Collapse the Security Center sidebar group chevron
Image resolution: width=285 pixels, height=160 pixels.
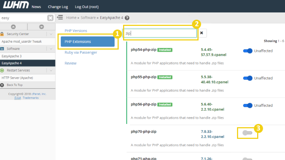[x=51, y=34]
